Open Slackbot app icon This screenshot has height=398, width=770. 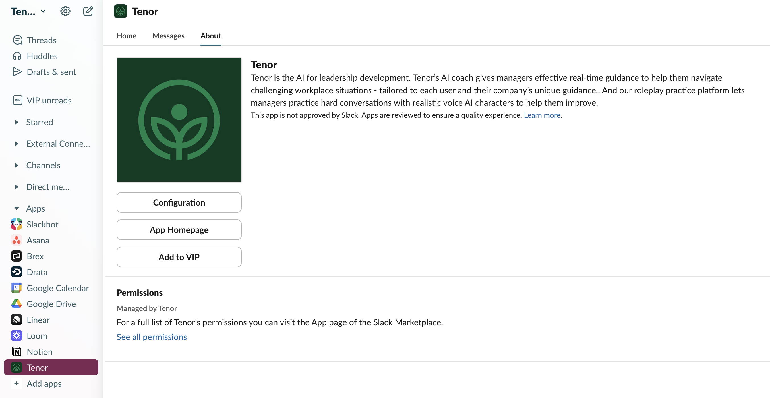[x=16, y=224]
